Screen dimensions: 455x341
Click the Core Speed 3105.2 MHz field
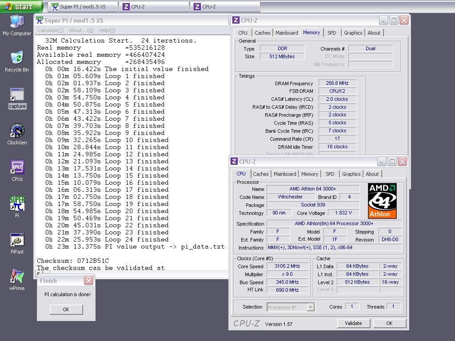(x=287, y=266)
